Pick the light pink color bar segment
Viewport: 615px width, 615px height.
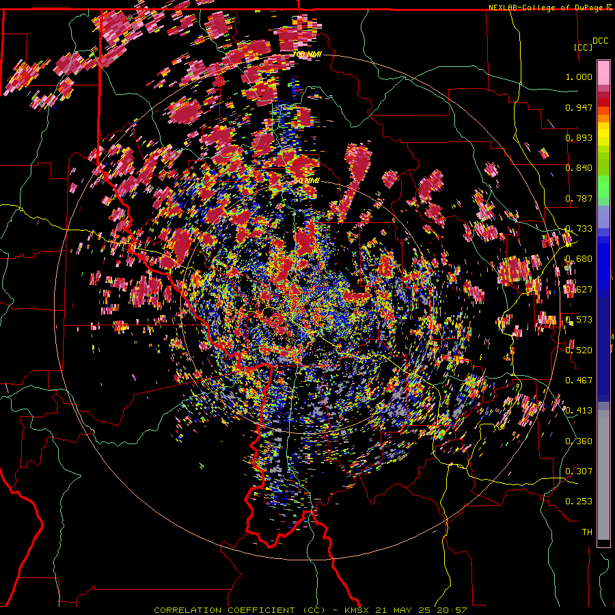tap(603, 72)
